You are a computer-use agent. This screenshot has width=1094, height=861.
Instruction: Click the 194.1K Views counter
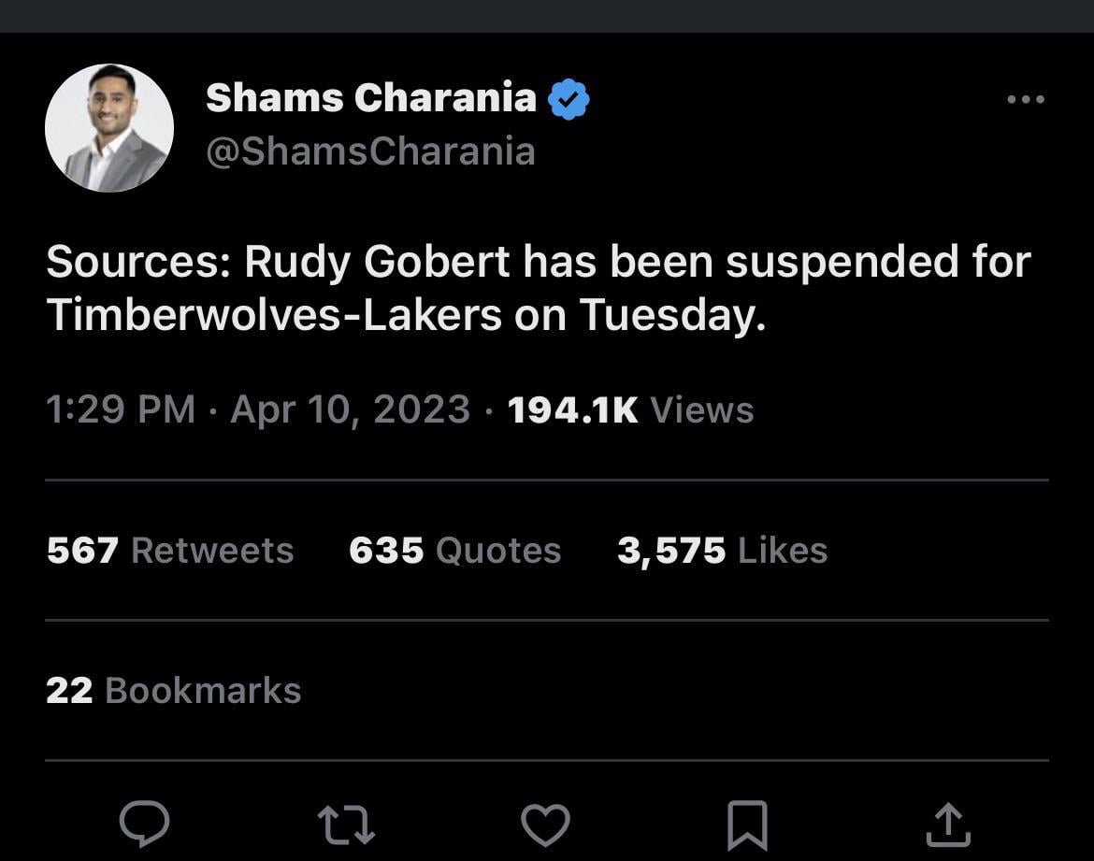click(x=630, y=409)
